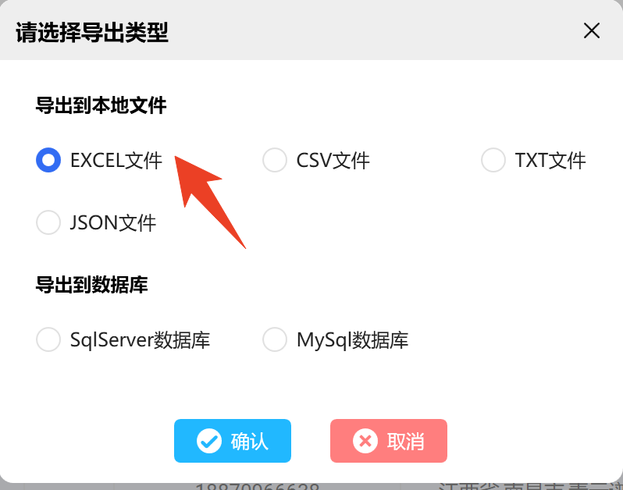623x490 pixels.
Task: Select the MySql数据库 radio circle
Action: pyautogui.click(x=275, y=339)
